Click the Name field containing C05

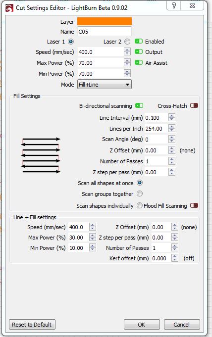click(105, 32)
